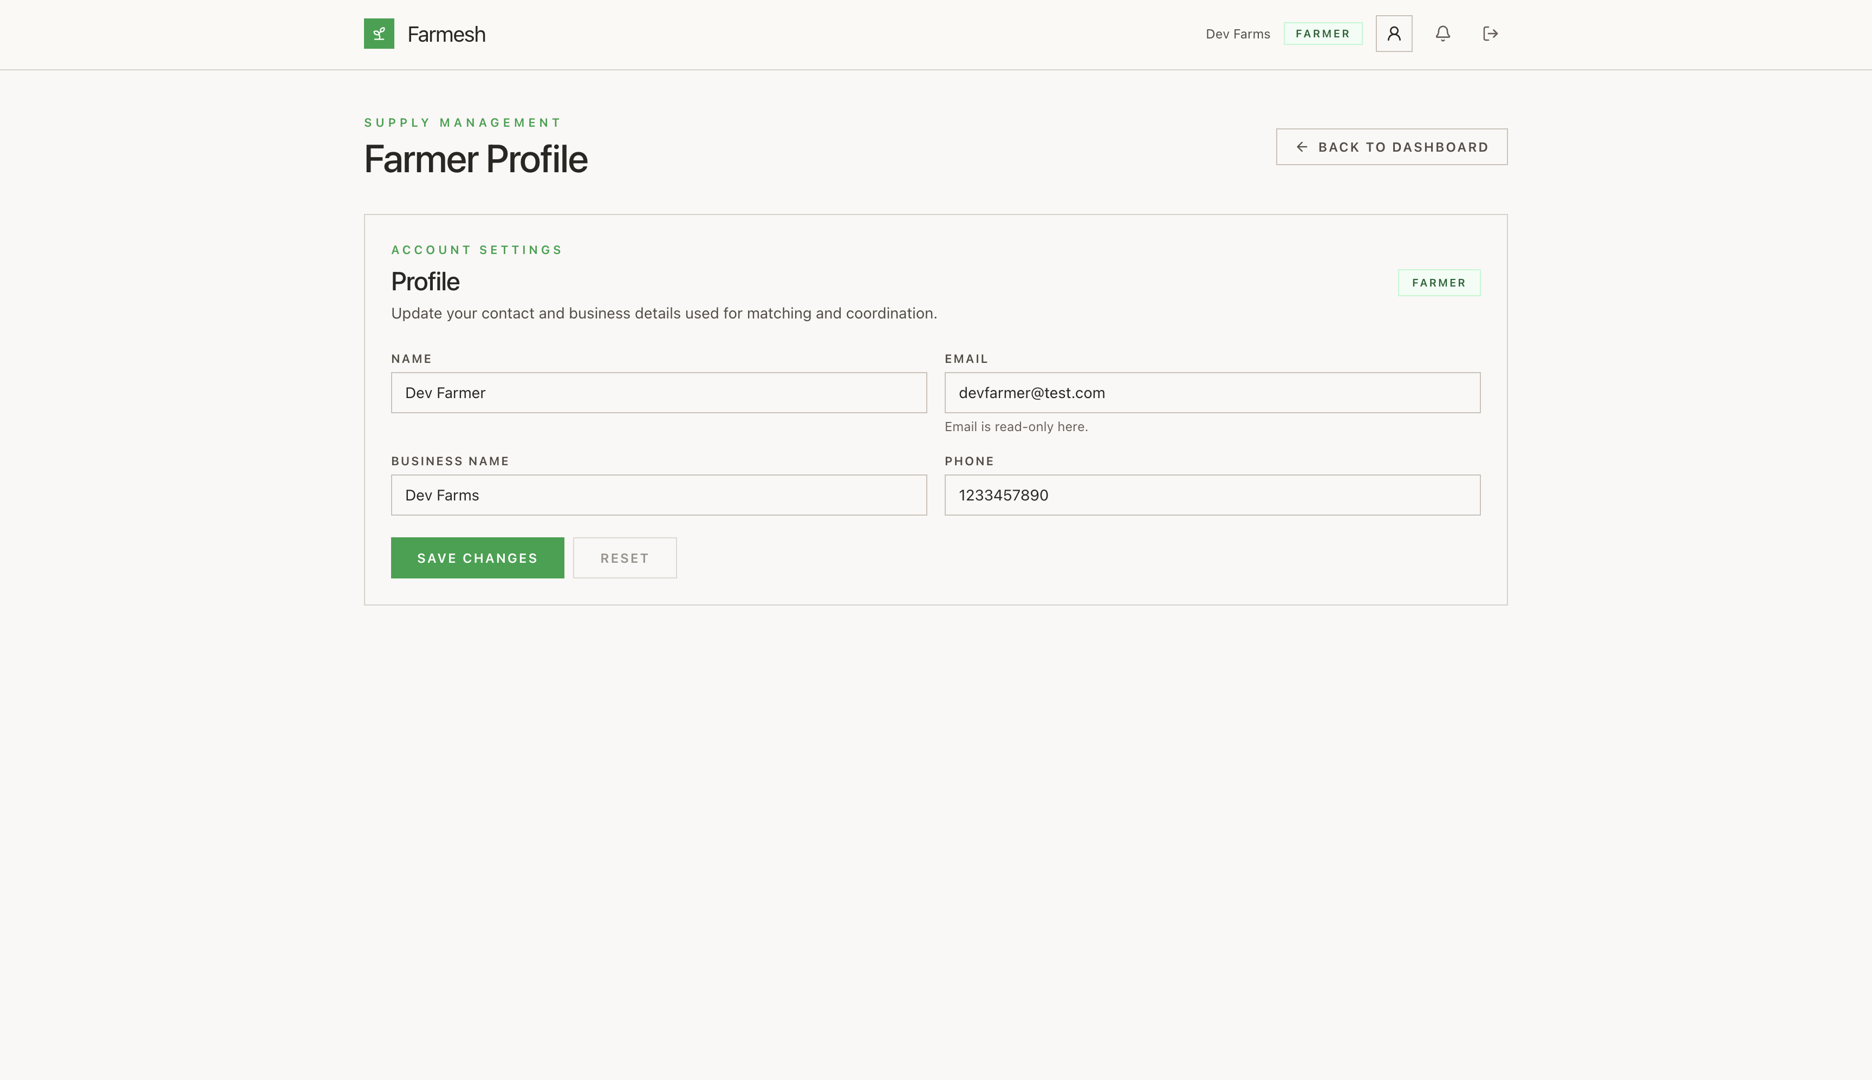The height and width of the screenshot is (1080, 1872).
Task: Open the user profile icon
Action: click(1394, 34)
